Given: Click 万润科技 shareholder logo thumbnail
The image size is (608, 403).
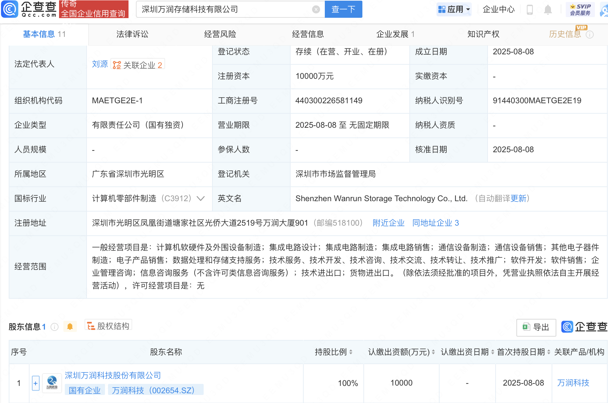Looking at the screenshot, I should 52,383.
